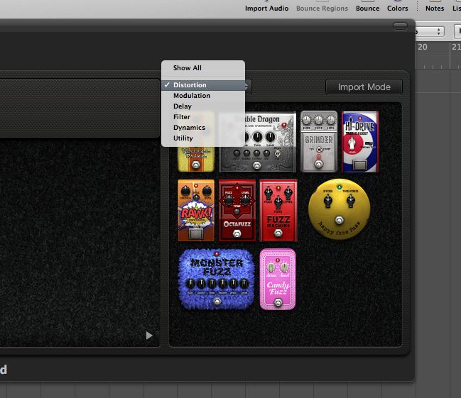Toggle Grinder footswitch

point(319,164)
